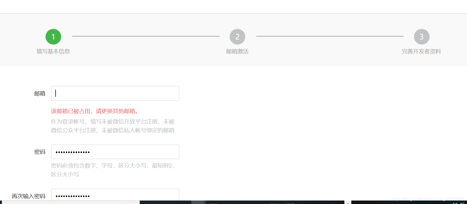This screenshot has width=467, height=204.
Task: Click the gray step 3 circle
Action: [x=422, y=37]
